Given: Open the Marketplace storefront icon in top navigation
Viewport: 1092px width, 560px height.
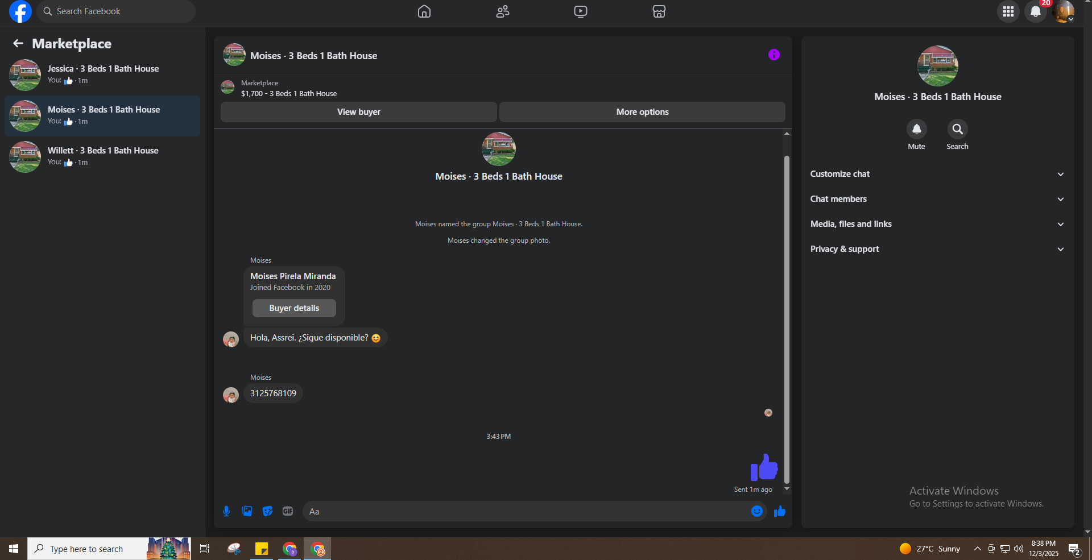Looking at the screenshot, I should [659, 11].
